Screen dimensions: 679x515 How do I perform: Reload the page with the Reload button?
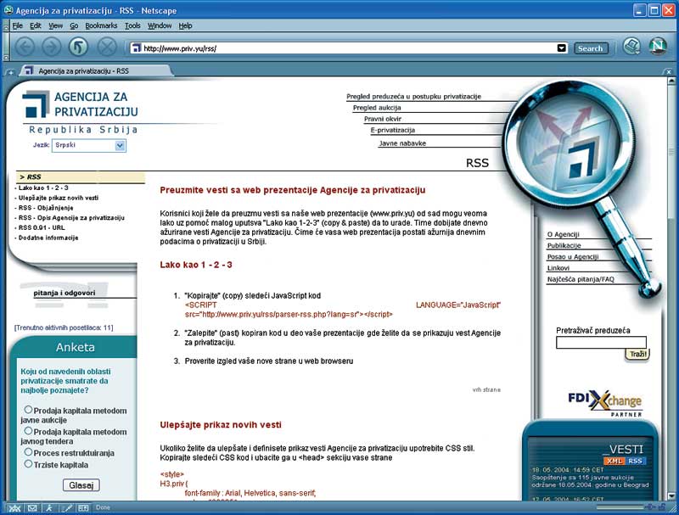[78, 47]
